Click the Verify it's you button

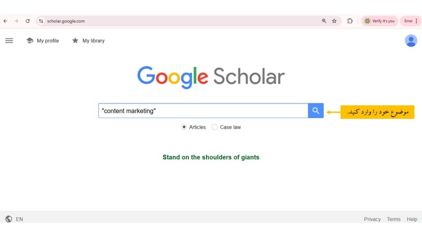[380, 21]
